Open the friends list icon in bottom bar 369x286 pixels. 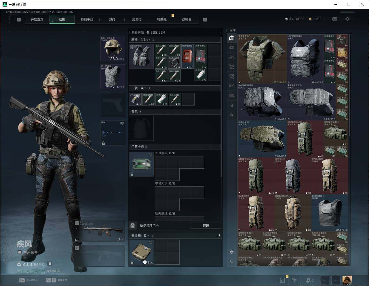pos(309,280)
